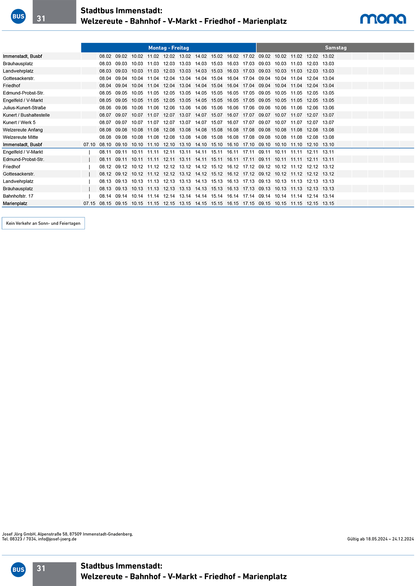Click the Montag - Freitag column header
The height and width of the screenshot is (586, 416).
(169, 48)
